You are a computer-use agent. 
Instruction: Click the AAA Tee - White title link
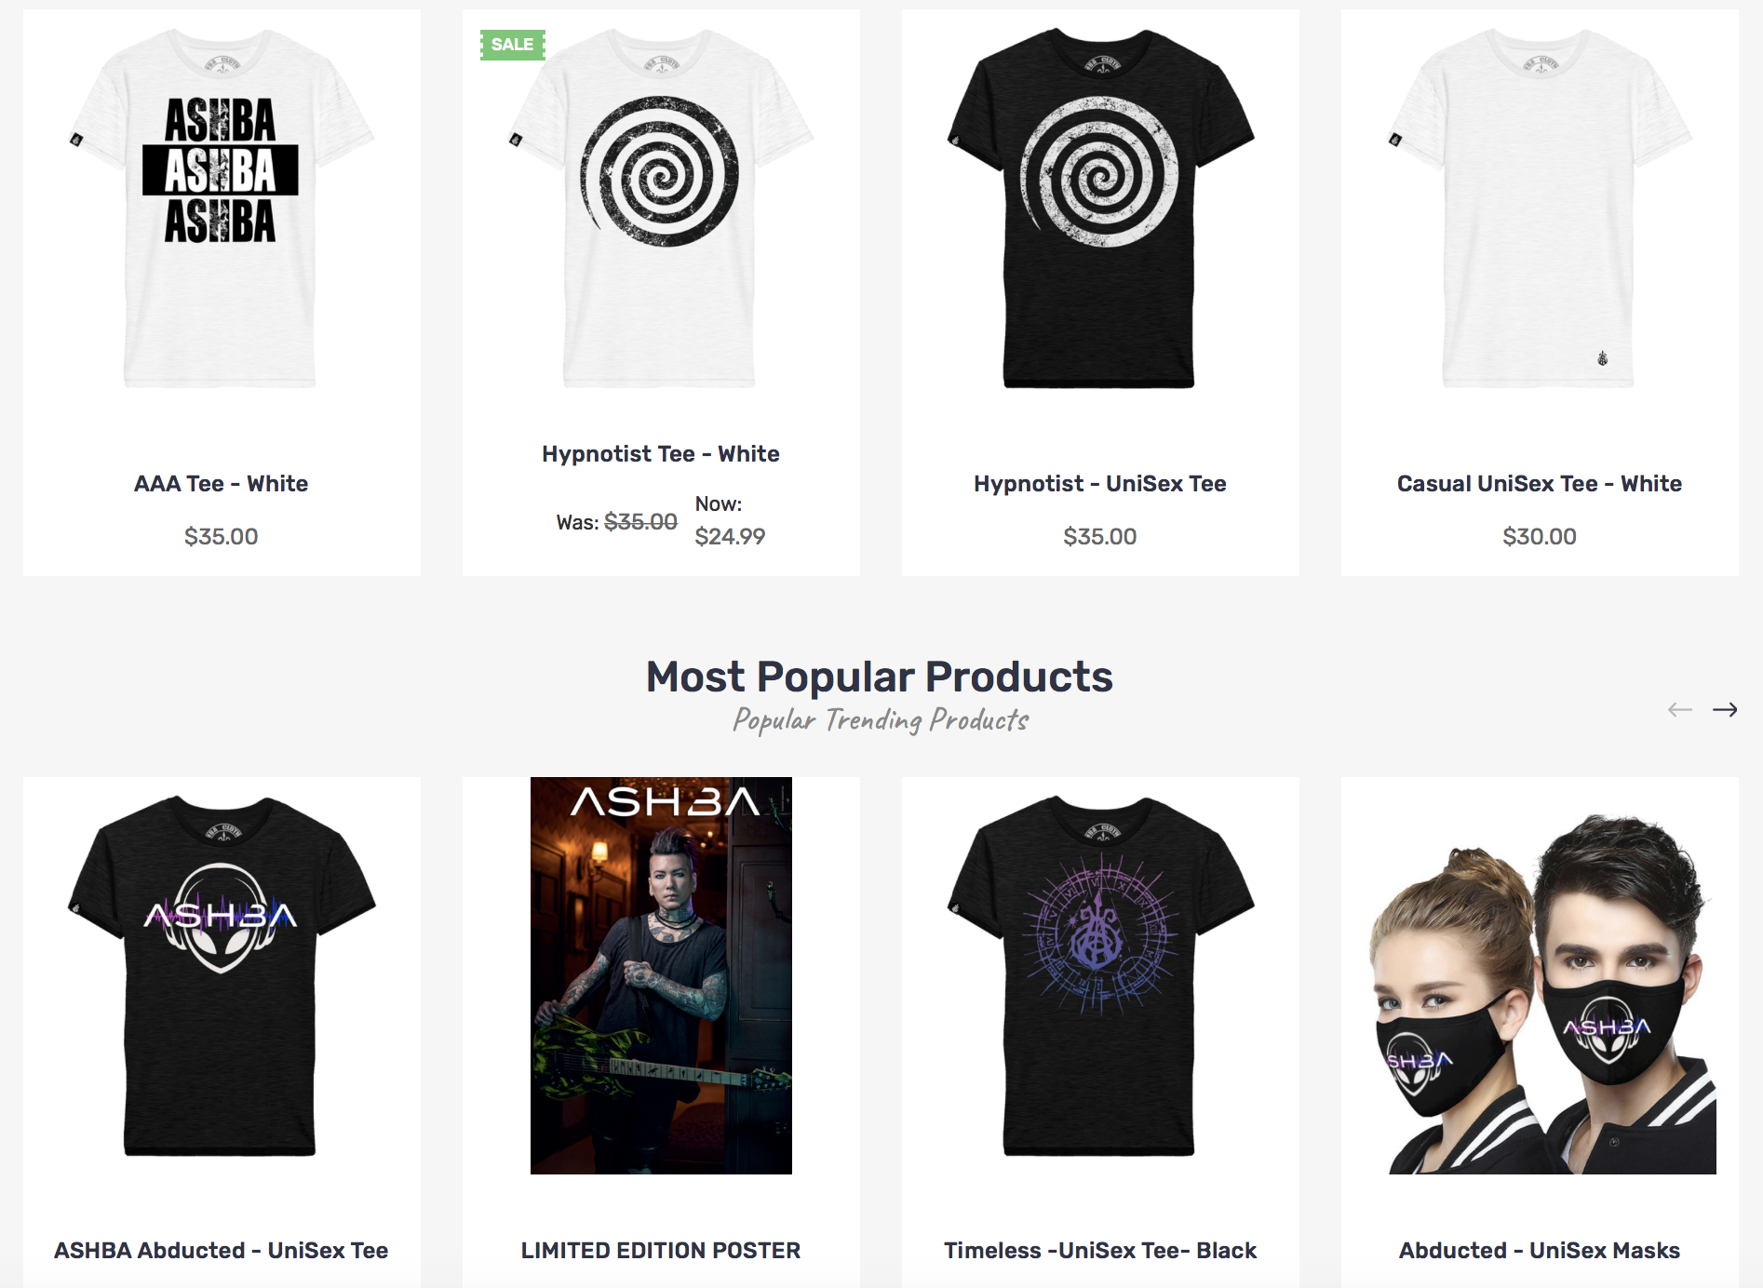coord(222,484)
